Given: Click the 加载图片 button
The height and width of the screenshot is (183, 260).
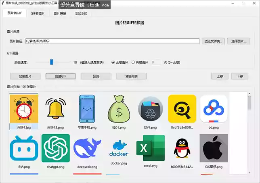Looking at the screenshot, I should tap(25, 76).
